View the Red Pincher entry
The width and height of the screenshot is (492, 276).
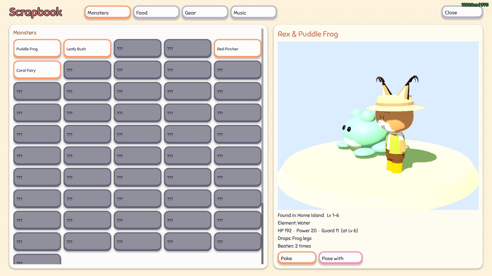238,49
